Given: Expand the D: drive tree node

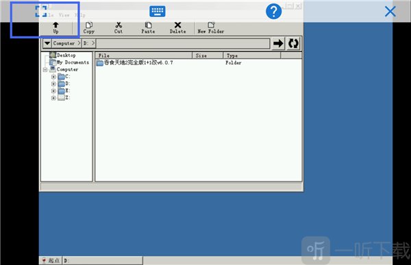Looking at the screenshot, I should (x=53, y=84).
